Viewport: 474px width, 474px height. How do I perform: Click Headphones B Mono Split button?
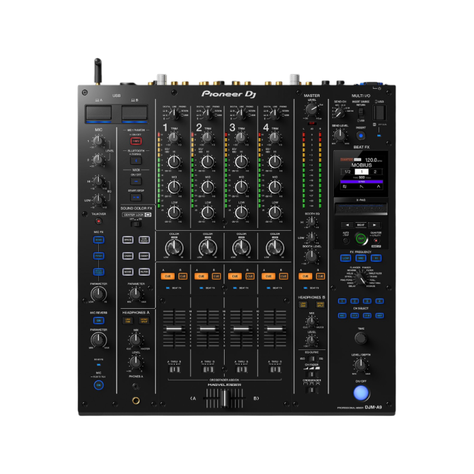point(320,305)
